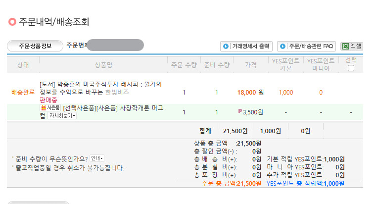
Task: Open the 안내 dropdown about 준비 수량
Action: coord(97,158)
